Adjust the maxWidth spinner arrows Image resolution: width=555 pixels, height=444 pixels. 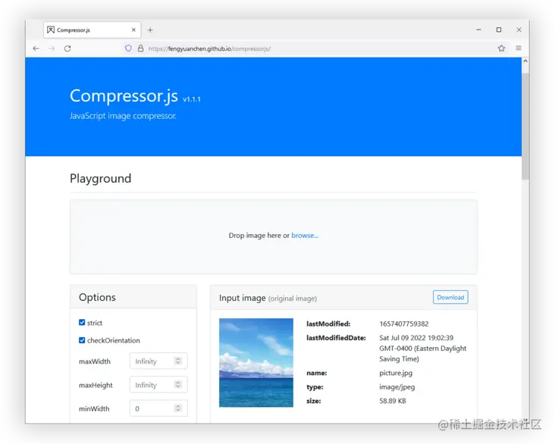pyautogui.click(x=178, y=361)
